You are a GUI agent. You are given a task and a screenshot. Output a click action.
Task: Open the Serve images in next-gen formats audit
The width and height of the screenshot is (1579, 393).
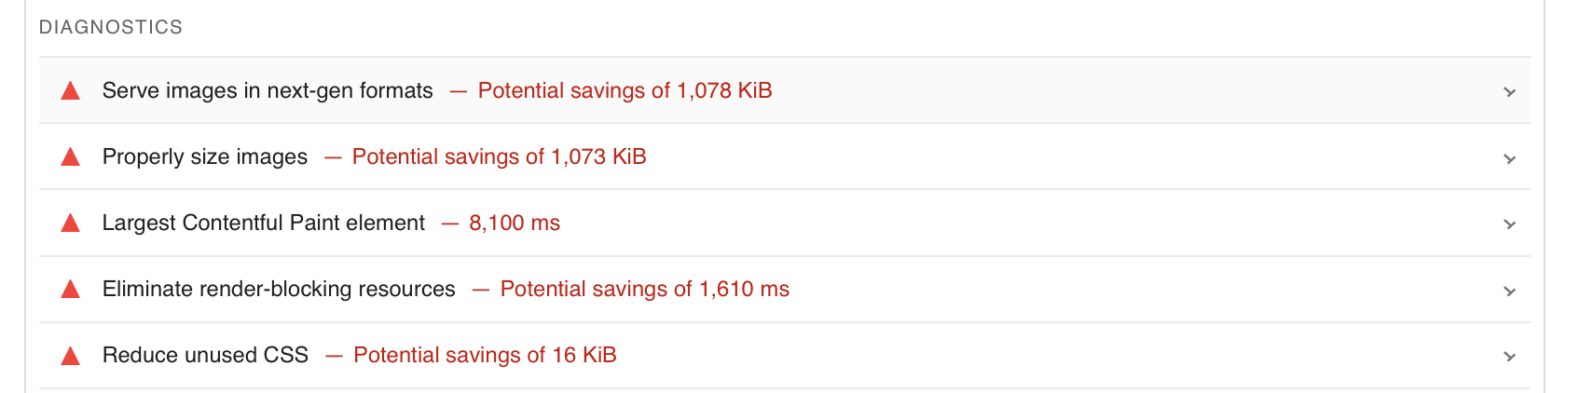(x=268, y=90)
